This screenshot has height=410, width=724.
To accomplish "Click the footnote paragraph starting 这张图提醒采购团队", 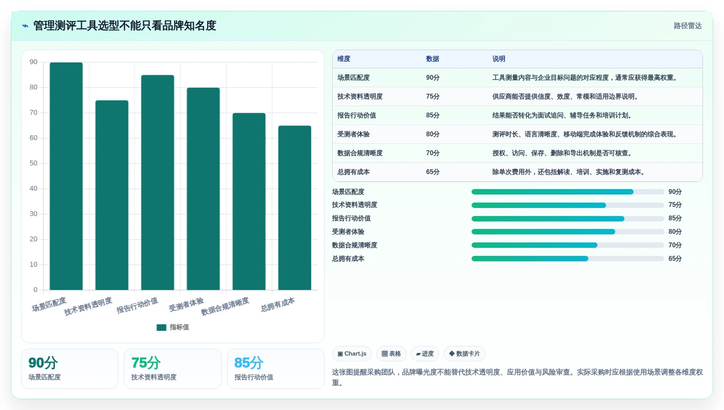I will (x=517, y=377).
